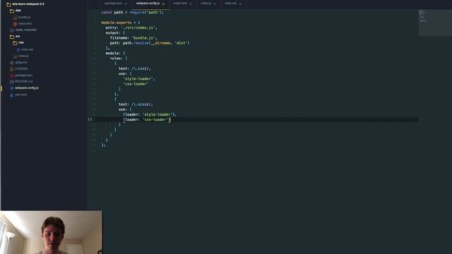Click the HTML icon beside index.html
452x254 pixels.
[x=15, y=24]
